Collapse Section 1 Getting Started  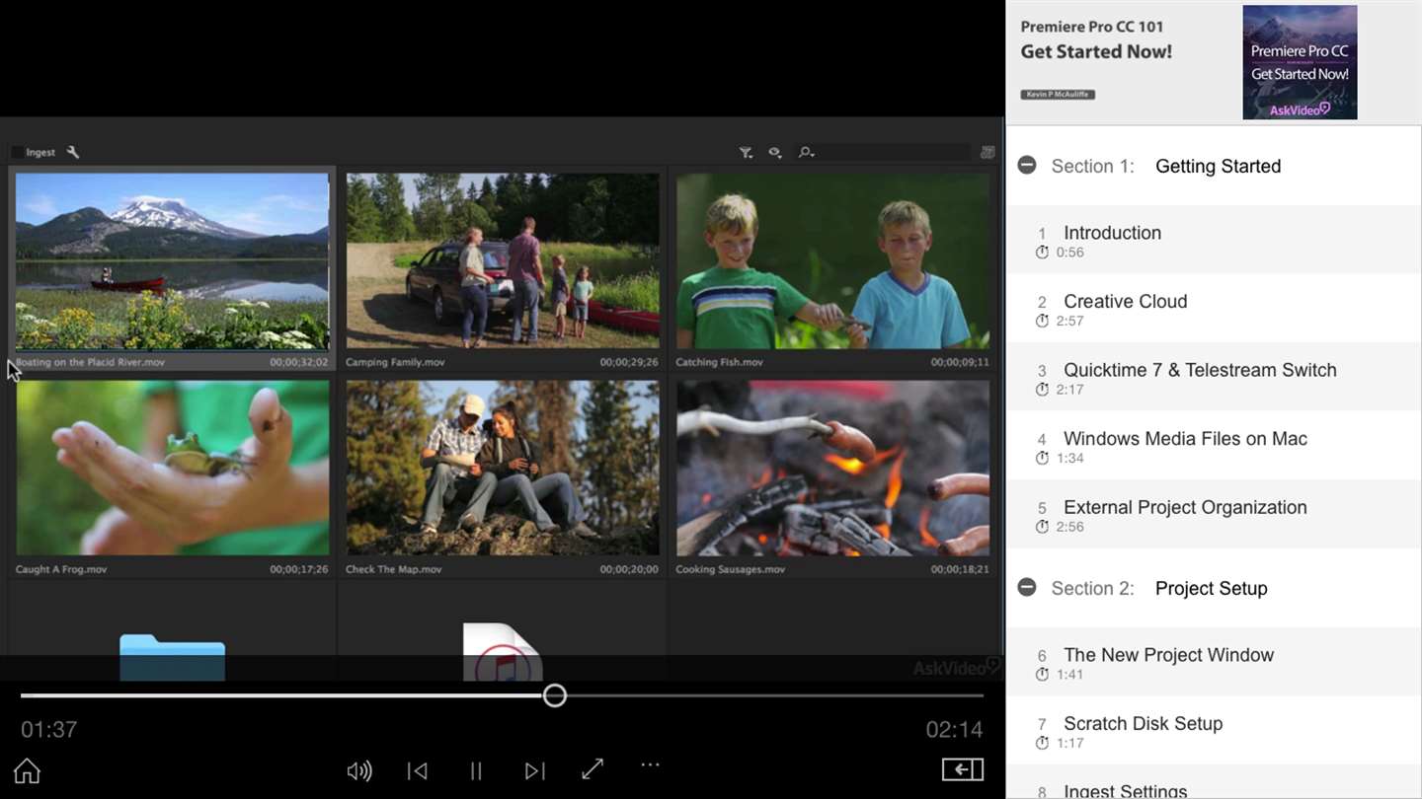[x=1027, y=165]
